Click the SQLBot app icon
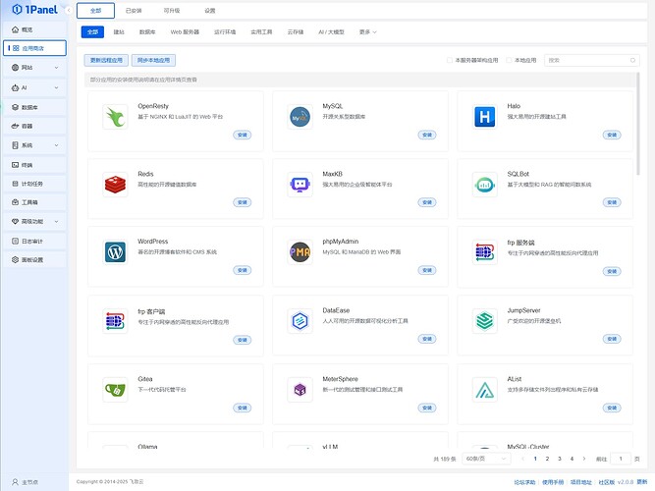Image resolution: width=655 pixels, height=491 pixels. pos(484,185)
